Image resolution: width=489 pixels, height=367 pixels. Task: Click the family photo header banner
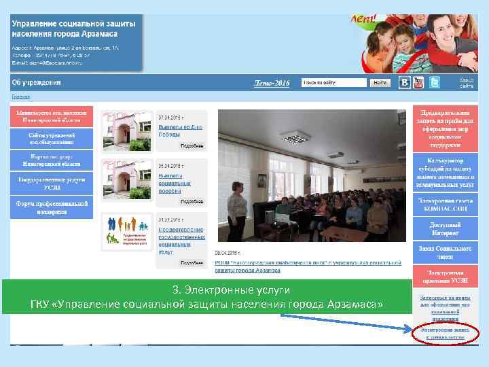click(x=414, y=43)
